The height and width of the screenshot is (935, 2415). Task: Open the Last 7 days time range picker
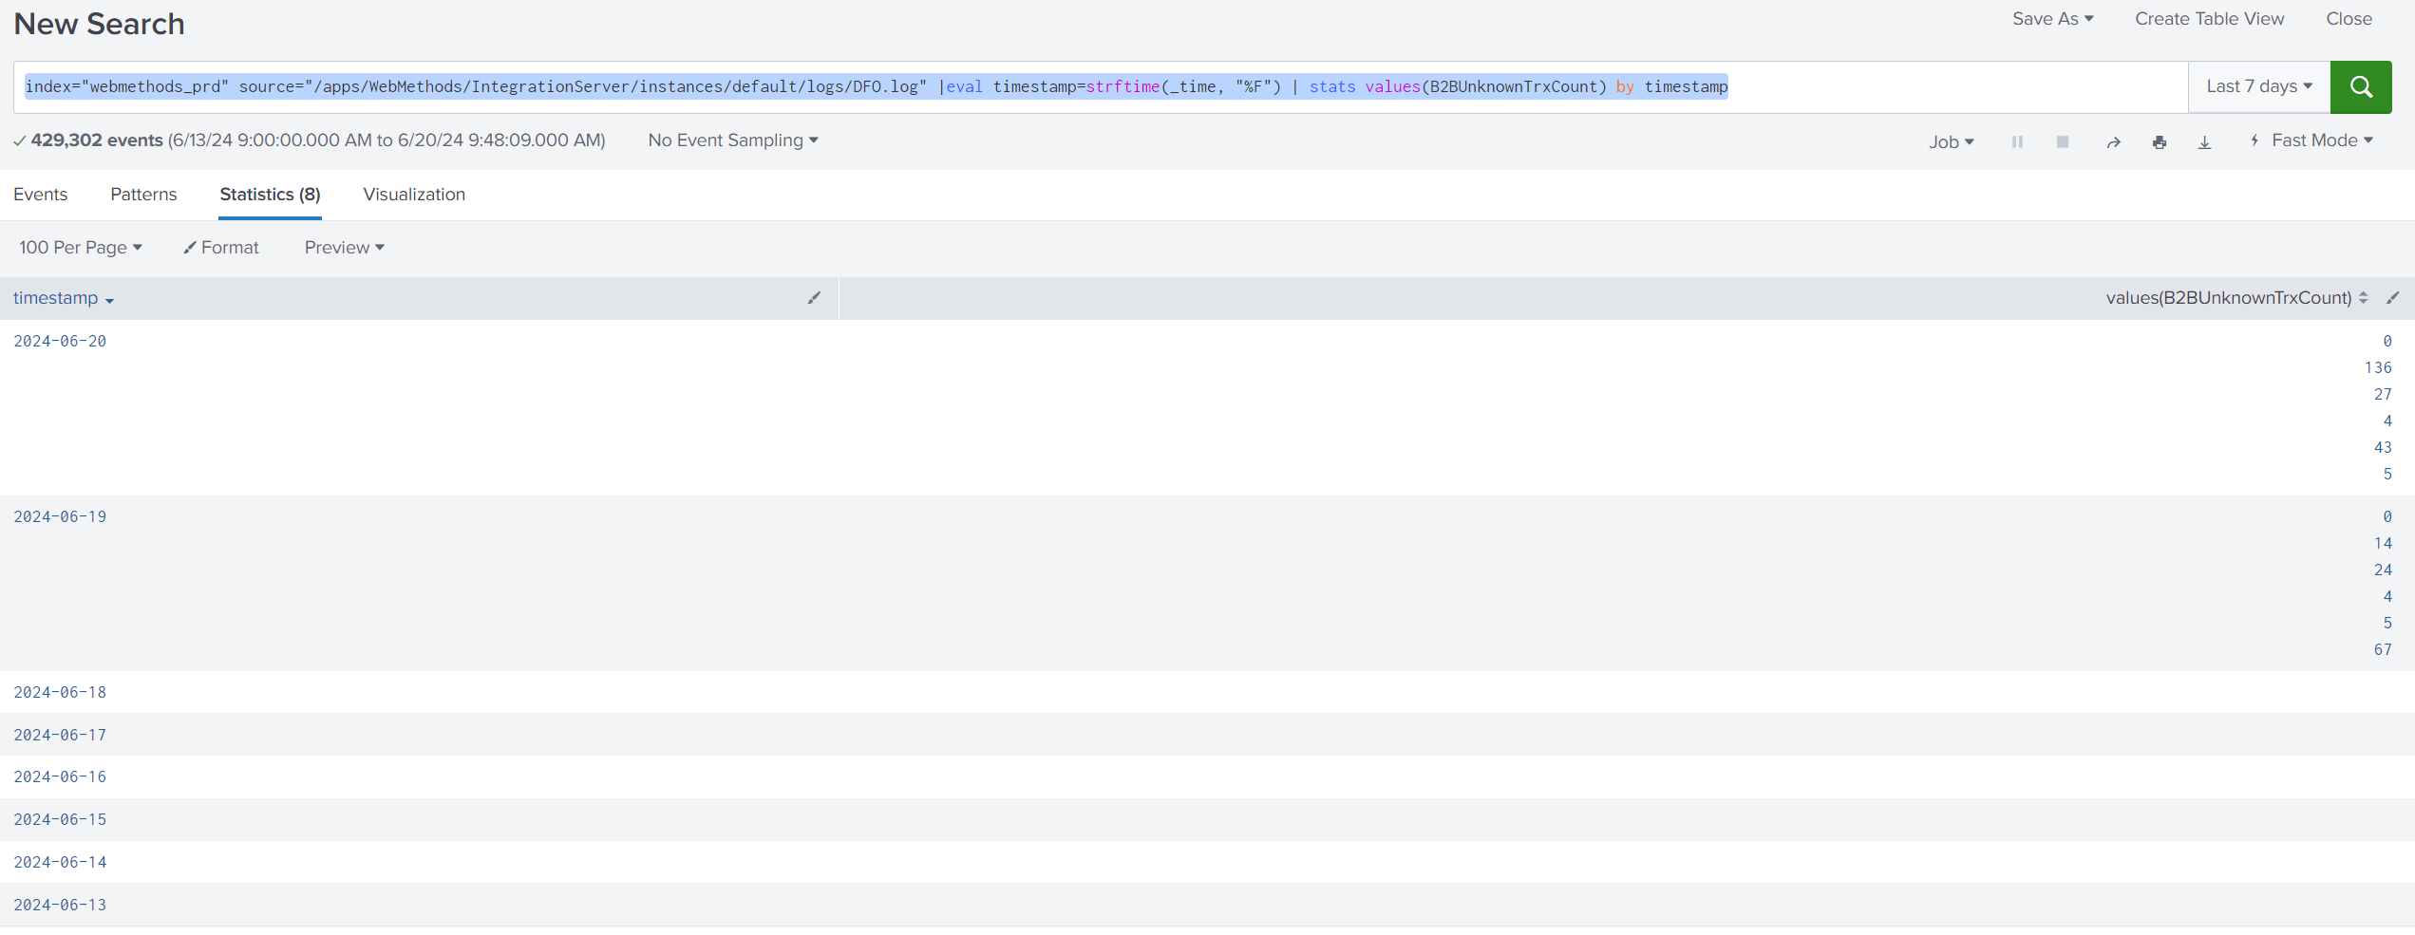(x=2257, y=85)
